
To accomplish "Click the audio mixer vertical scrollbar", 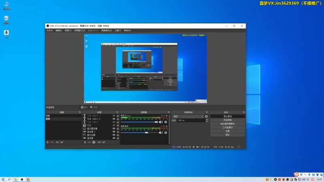I will (x=169, y=129).
